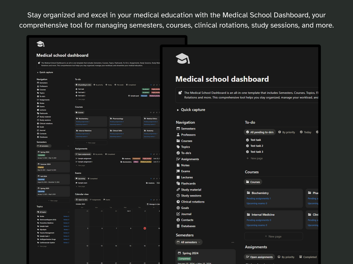Switch to This week tab in back To-do
Image resolution: width=353 pixels, height=264 pixels.
point(119,85)
